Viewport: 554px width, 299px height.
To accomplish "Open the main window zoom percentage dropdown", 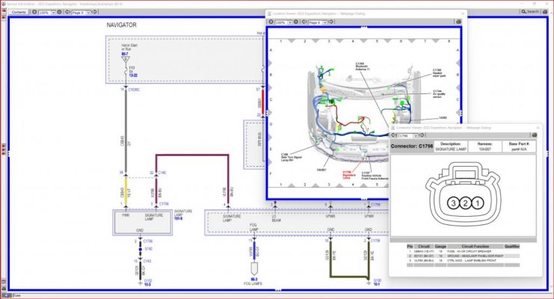I will coord(53,13).
